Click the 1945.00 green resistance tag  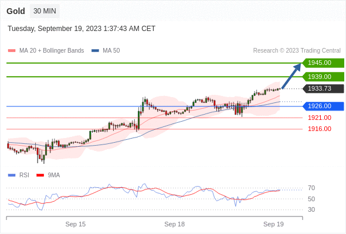pos(323,63)
